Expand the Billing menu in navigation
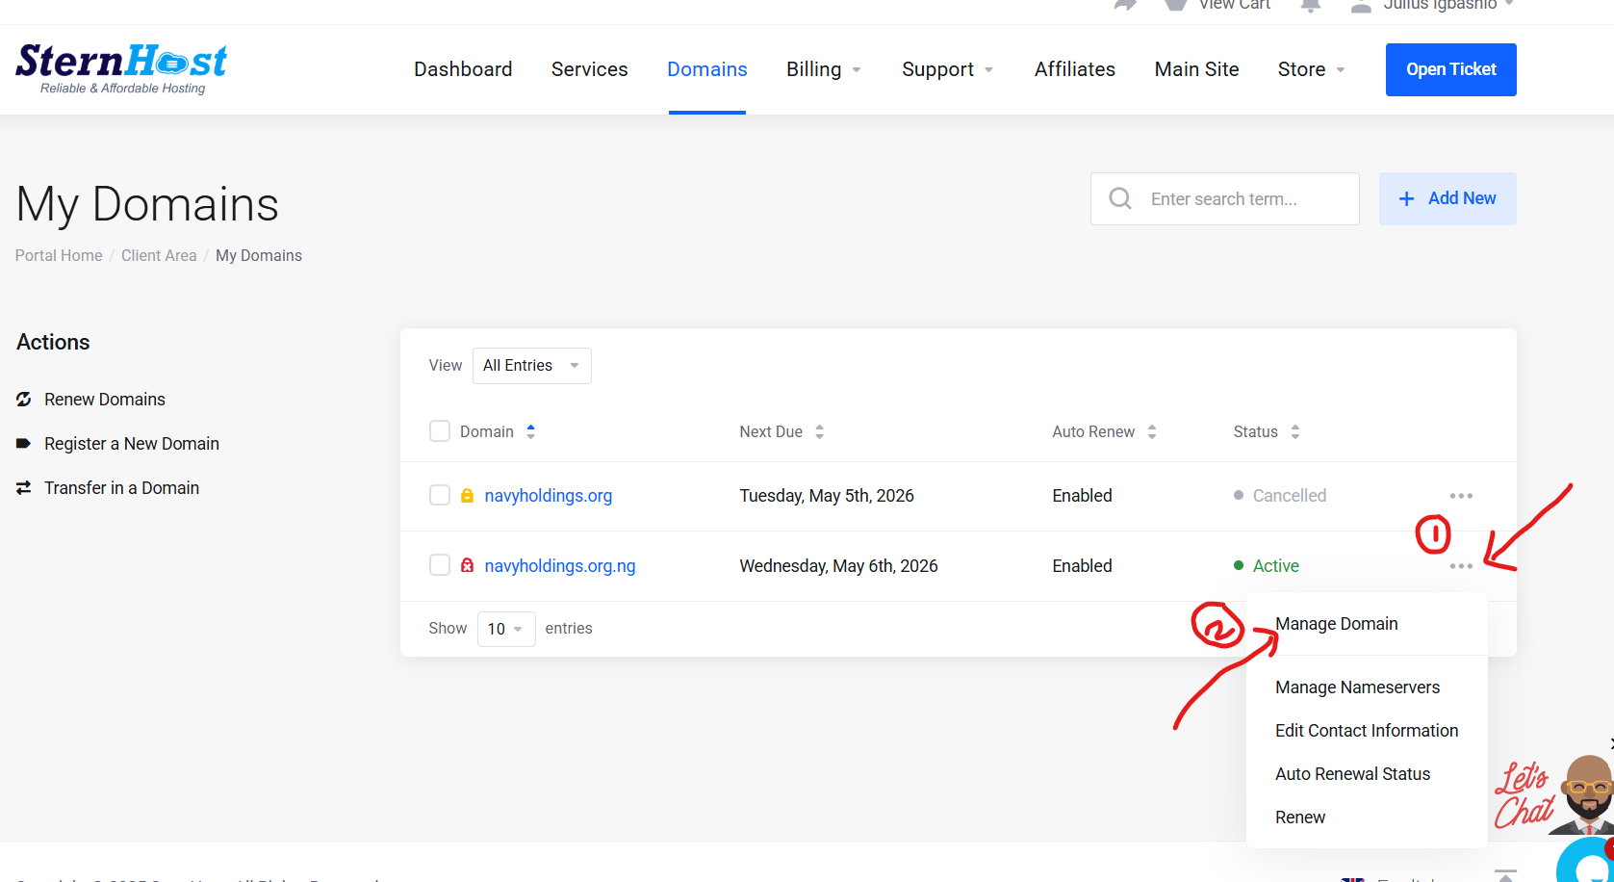 [823, 69]
